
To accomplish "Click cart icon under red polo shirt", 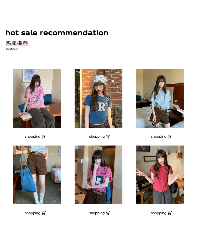I will (x=170, y=213).
